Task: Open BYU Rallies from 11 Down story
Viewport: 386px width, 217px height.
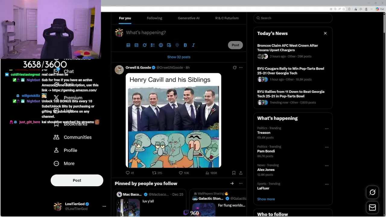Action: 293,97
